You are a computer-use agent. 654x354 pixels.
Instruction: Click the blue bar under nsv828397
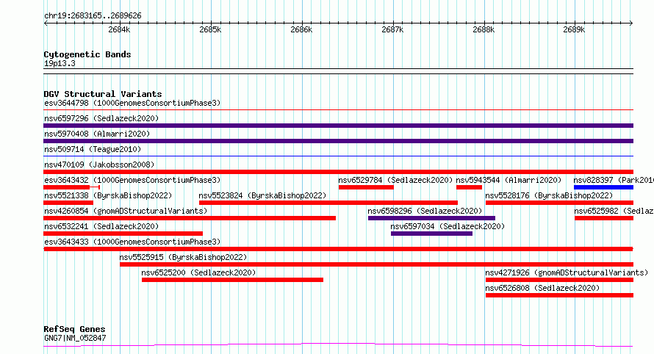click(x=603, y=187)
